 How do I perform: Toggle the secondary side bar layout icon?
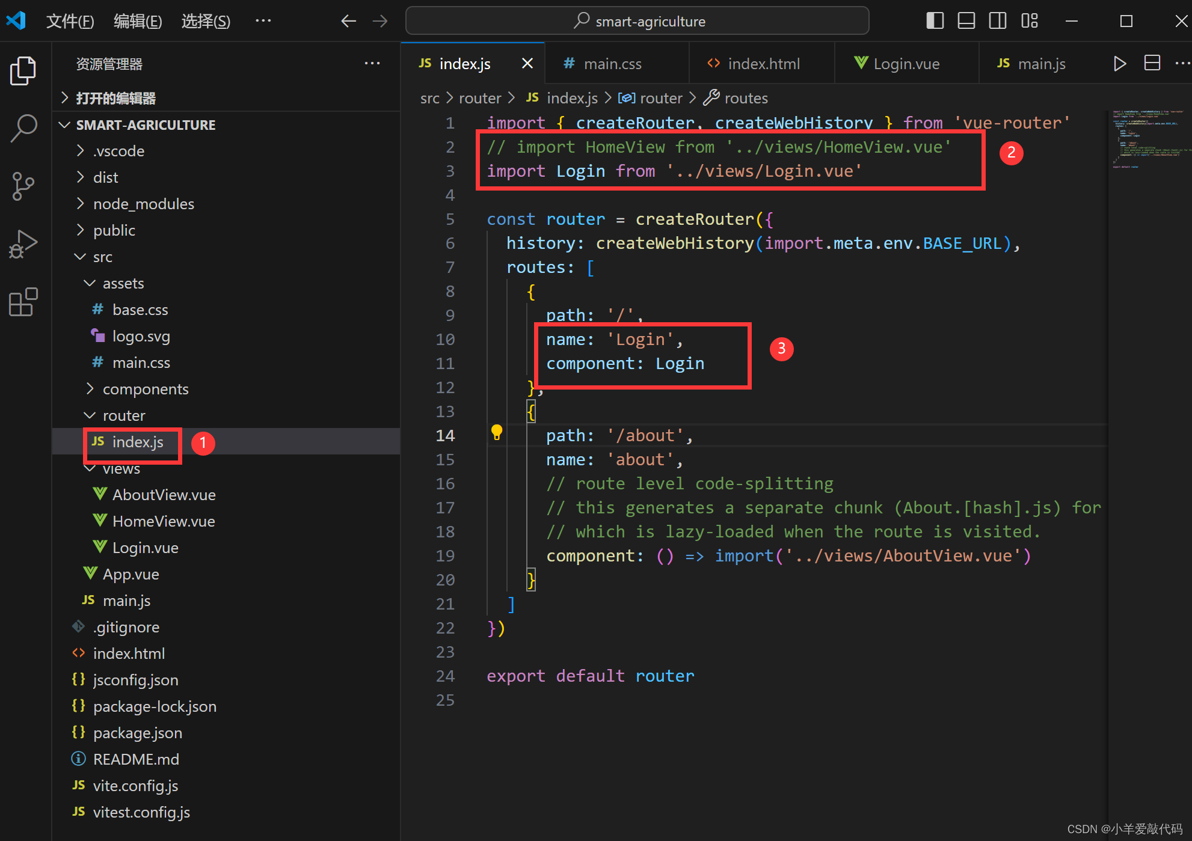click(998, 21)
